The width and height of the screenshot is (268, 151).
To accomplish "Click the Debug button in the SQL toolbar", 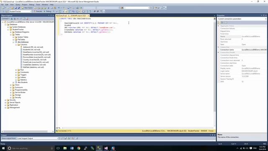I will point(47,11).
